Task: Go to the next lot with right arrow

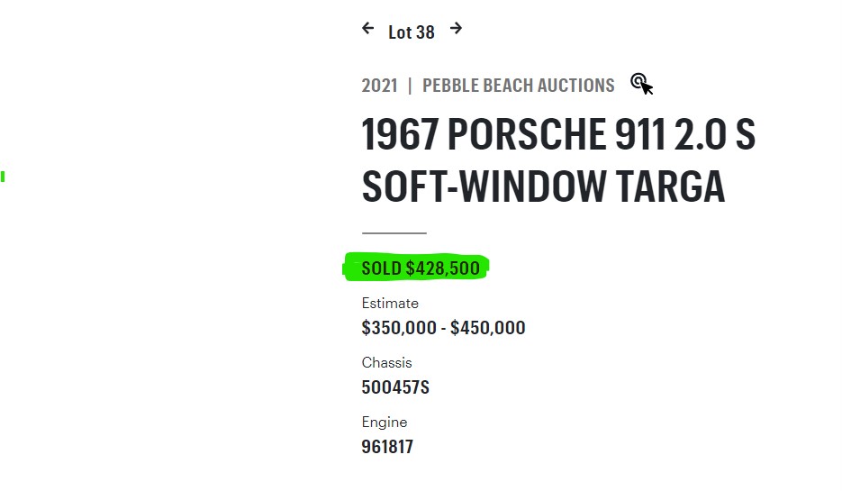Action: click(456, 28)
